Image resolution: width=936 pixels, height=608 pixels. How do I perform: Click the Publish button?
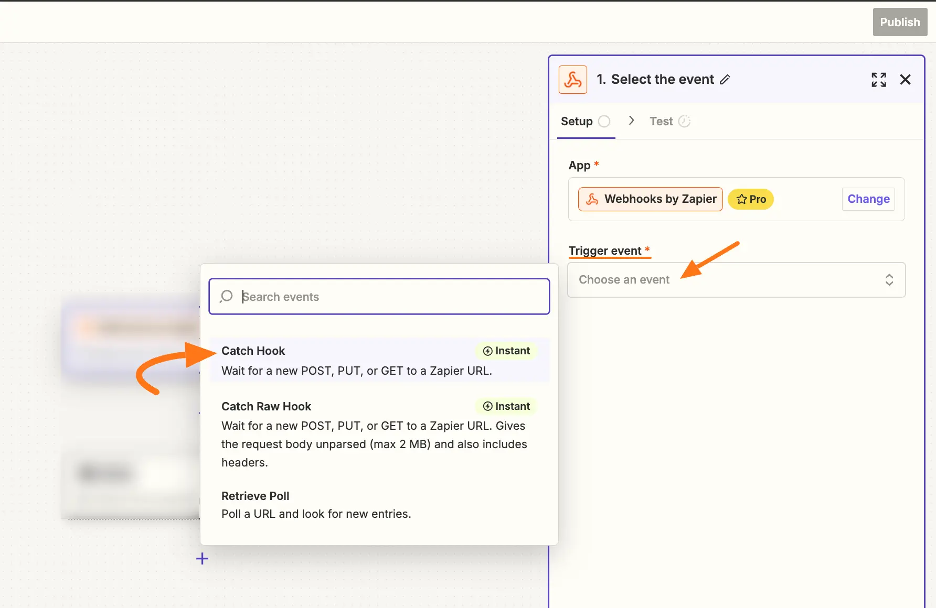pos(900,22)
